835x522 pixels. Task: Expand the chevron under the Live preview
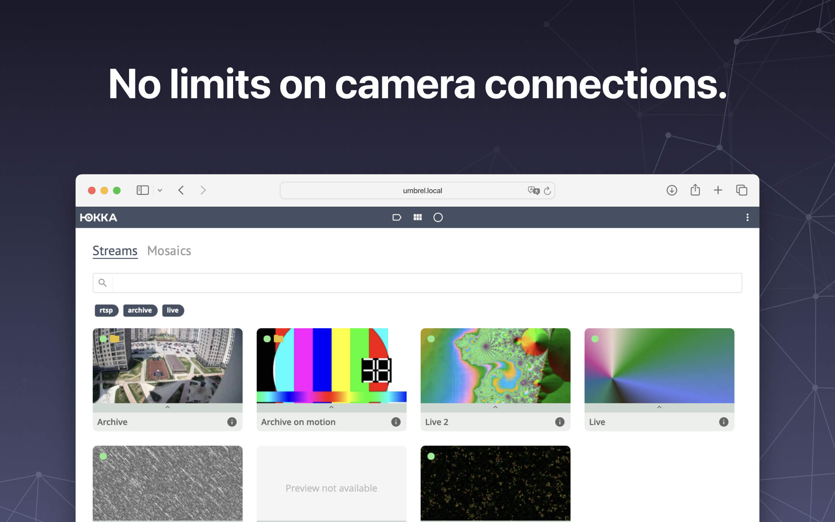tap(659, 407)
